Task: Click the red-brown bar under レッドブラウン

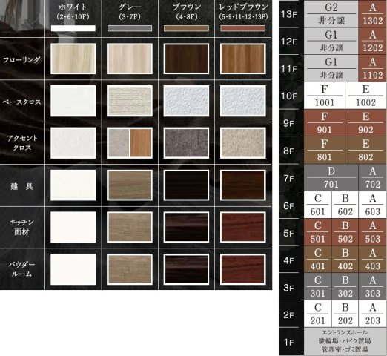Action: (243, 28)
